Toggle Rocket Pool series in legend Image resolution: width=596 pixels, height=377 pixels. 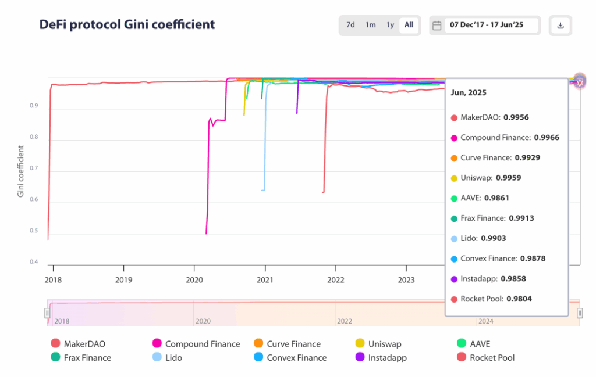click(486, 357)
